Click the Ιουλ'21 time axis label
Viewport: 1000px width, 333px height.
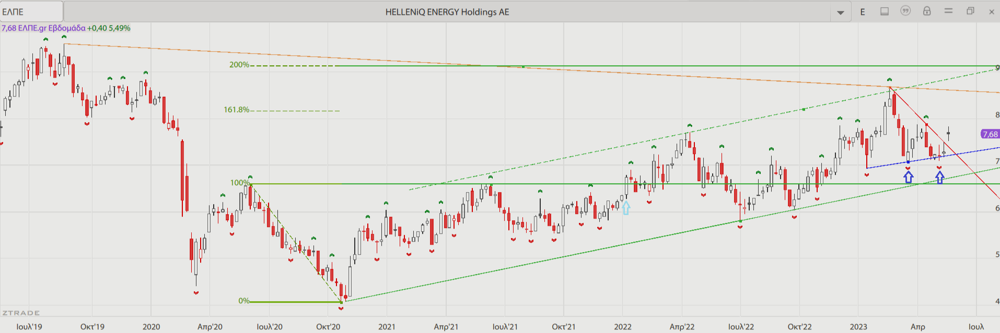(505, 327)
